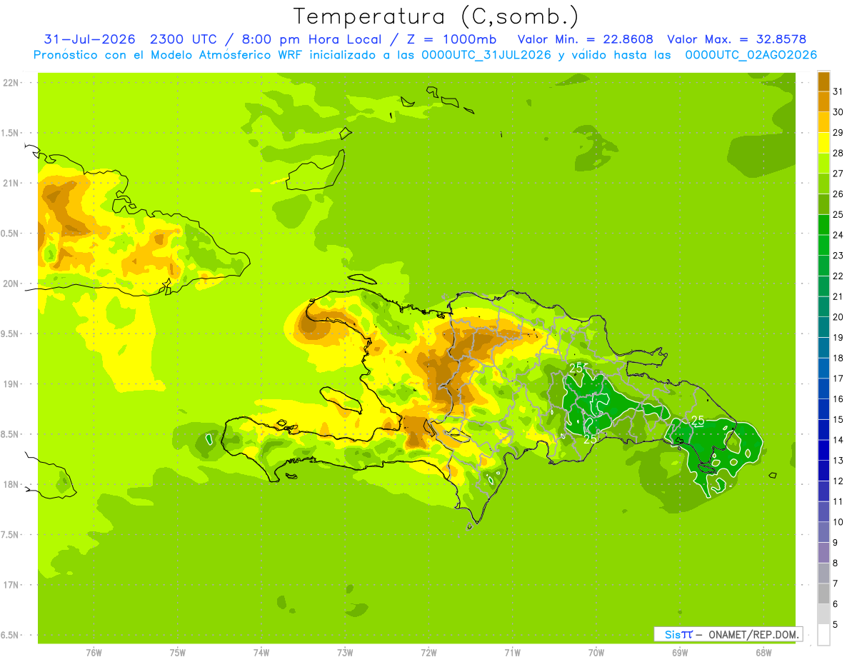This screenshot has width=857, height=662.
Task: Click the purple swatch between legend 9 and 10
Action: click(x=823, y=532)
